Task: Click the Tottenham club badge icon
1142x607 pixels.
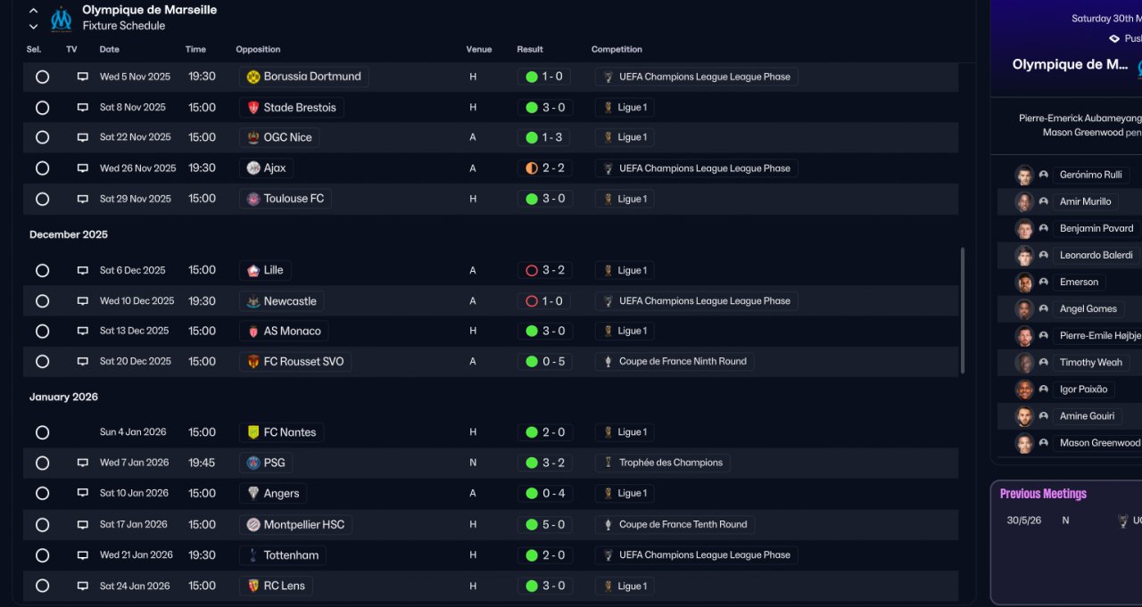Action: tap(253, 555)
